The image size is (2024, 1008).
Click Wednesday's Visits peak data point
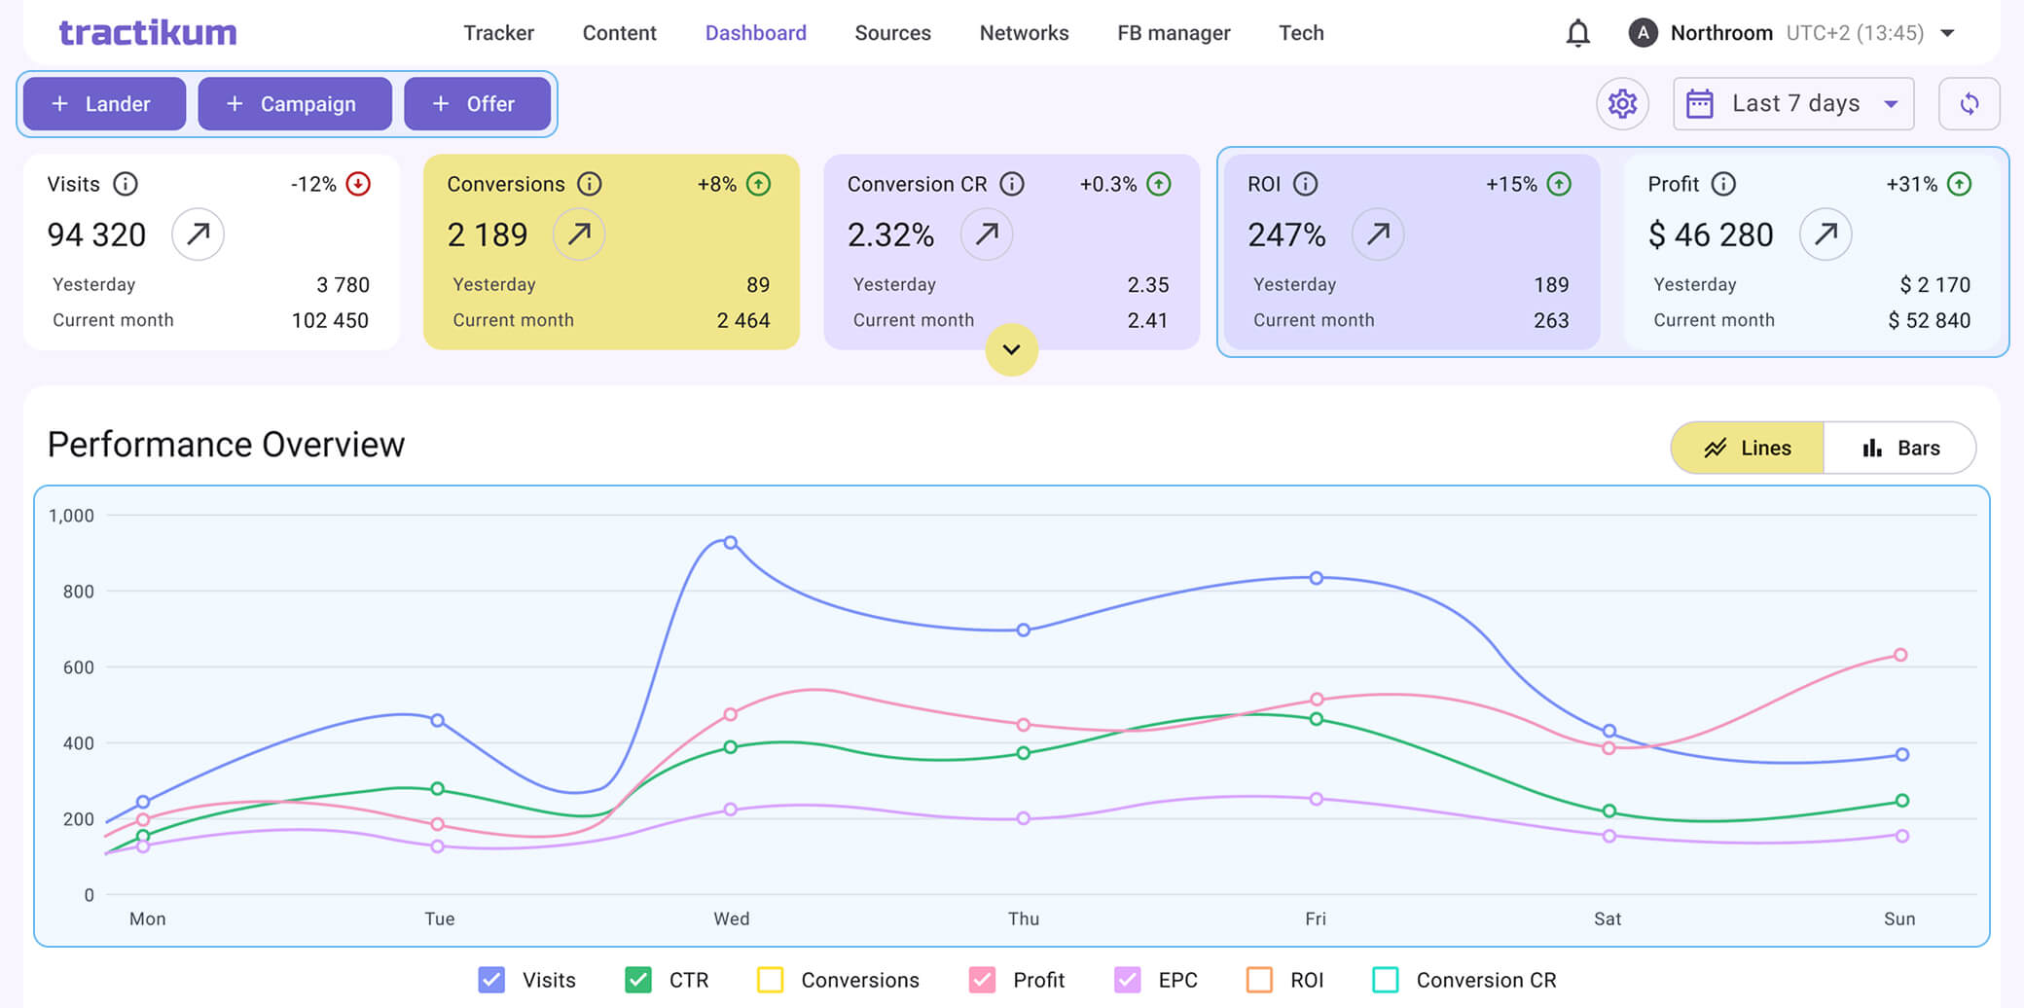click(x=731, y=543)
